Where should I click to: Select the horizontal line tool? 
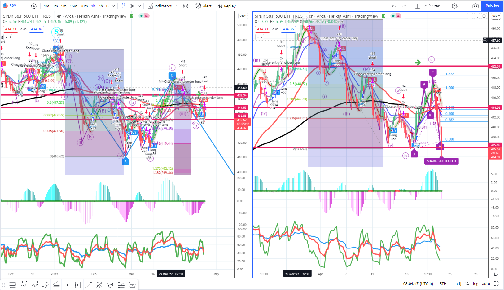[x=67, y=284]
